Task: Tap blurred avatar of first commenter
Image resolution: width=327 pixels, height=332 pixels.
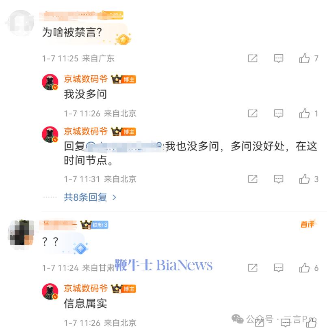Action: coord(21,23)
